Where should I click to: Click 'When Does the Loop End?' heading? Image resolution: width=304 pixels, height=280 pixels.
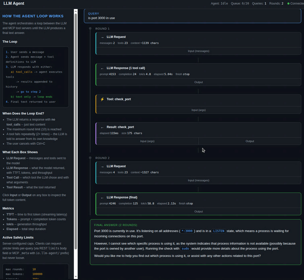point(23,114)
